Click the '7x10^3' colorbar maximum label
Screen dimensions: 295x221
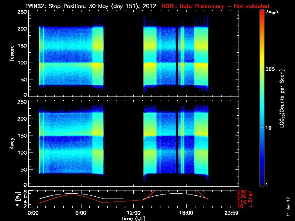pos(272,12)
